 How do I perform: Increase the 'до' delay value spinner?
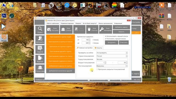(x=90, y=42)
